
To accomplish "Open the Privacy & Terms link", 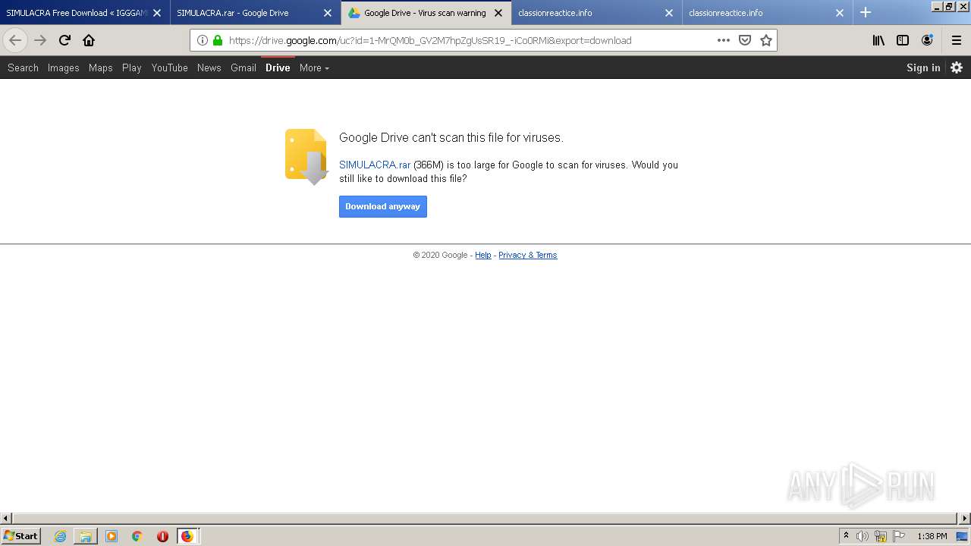I will pos(528,255).
